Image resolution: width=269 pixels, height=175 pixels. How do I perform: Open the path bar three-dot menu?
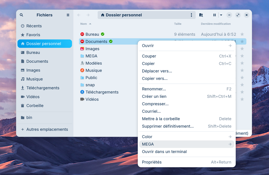pos(191,15)
